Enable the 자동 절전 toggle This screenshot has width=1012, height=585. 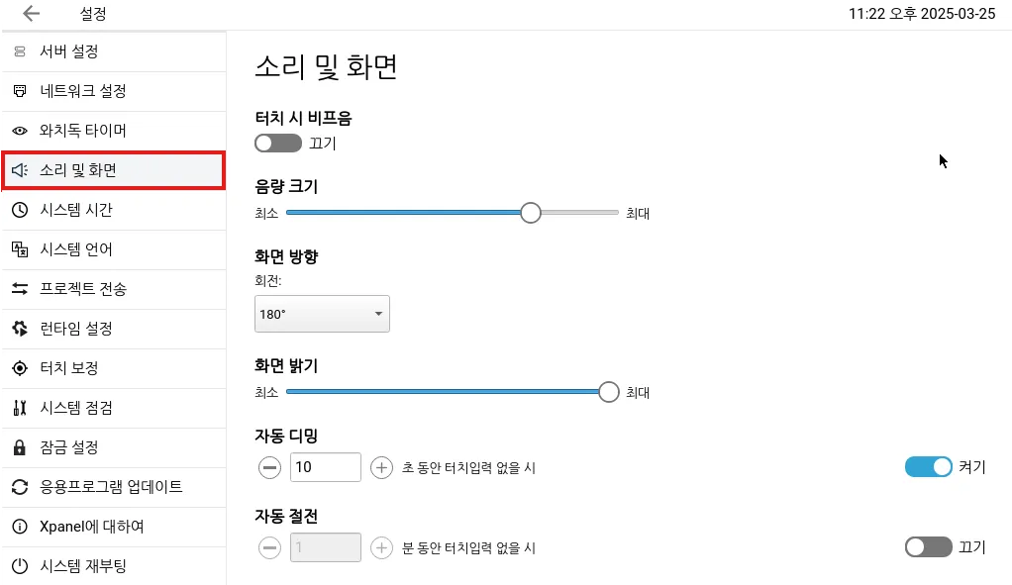[929, 547]
